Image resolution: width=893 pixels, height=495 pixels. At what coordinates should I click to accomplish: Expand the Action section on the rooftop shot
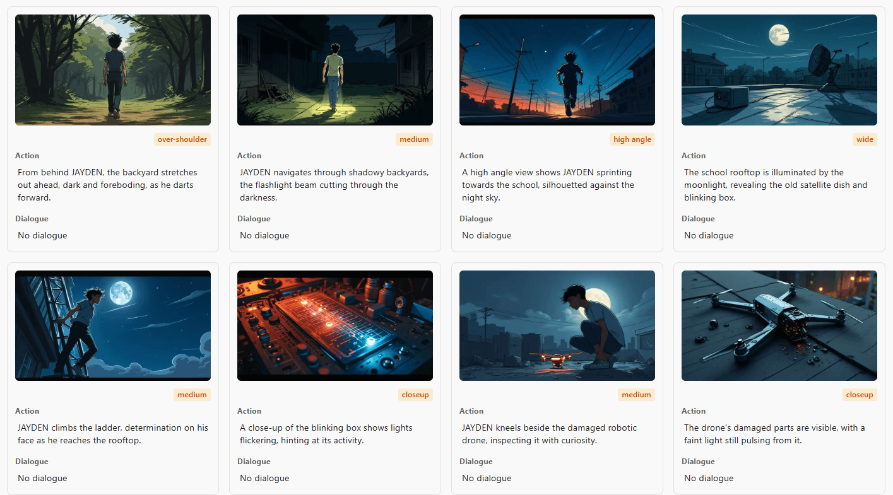pyautogui.click(x=693, y=155)
